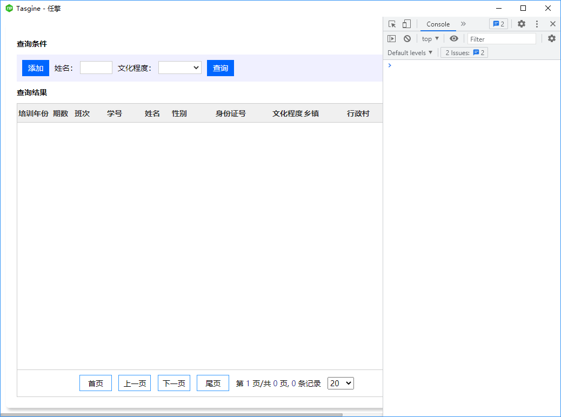Open the top context dropdown

pyautogui.click(x=430, y=38)
